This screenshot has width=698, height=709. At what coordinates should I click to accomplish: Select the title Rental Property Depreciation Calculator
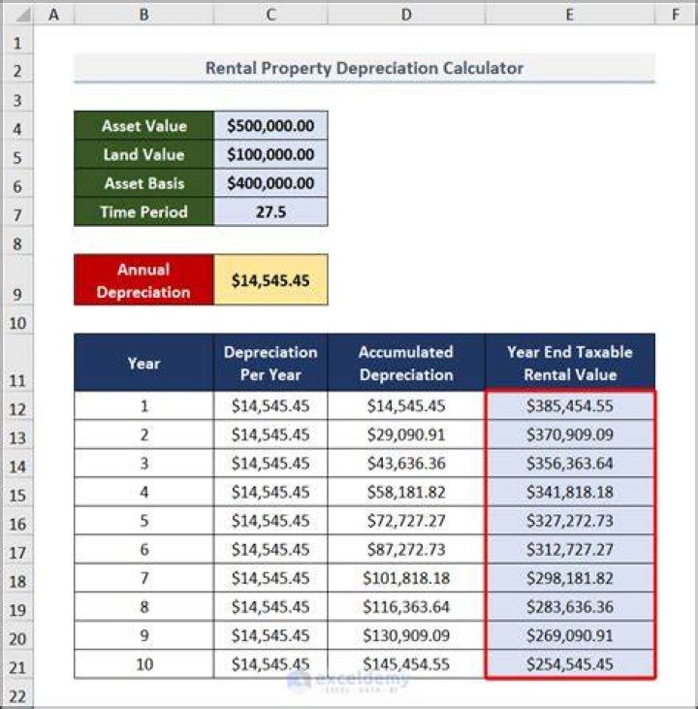365,68
